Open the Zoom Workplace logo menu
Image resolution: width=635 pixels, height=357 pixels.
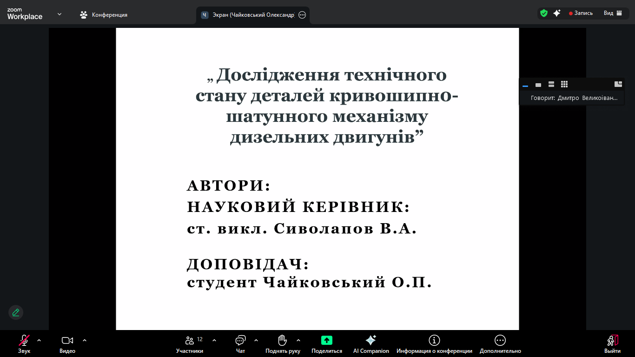click(x=25, y=14)
